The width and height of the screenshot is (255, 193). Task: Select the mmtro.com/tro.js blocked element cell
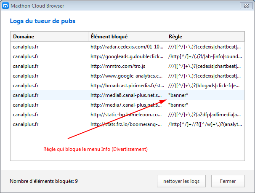[118, 66]
